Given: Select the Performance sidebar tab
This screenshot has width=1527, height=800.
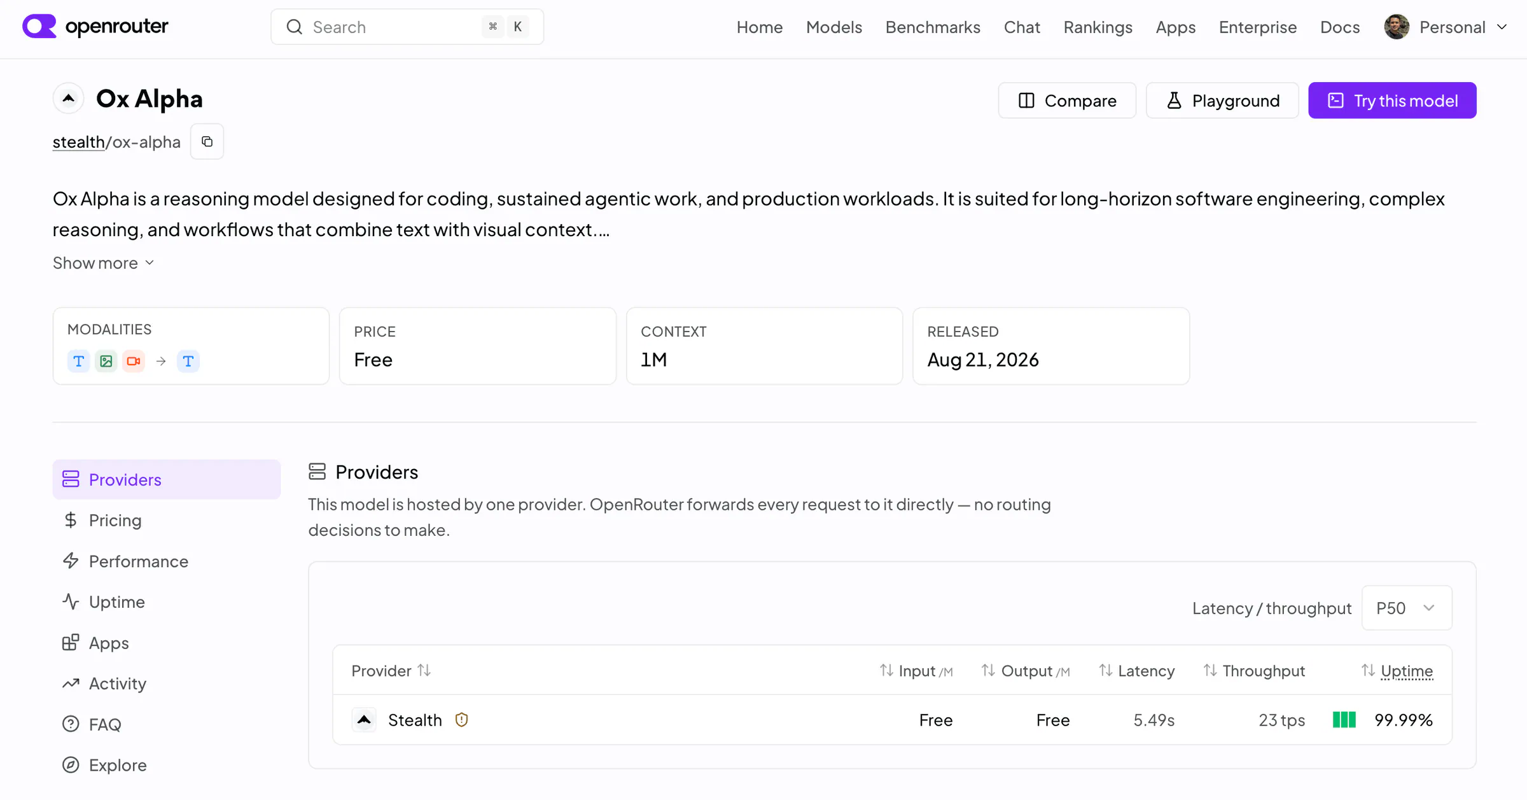Looking at the screenshot, I should pyautogui.click(x=167, y=561).
